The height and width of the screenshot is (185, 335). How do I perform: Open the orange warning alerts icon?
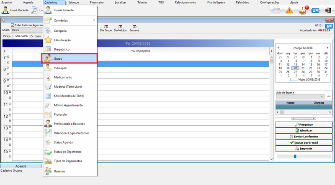[x=289, y=10]
